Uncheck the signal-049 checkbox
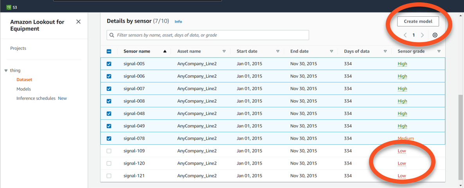This screenshot has height=188, width=464. pyautogui.click(x=109, y=126)
